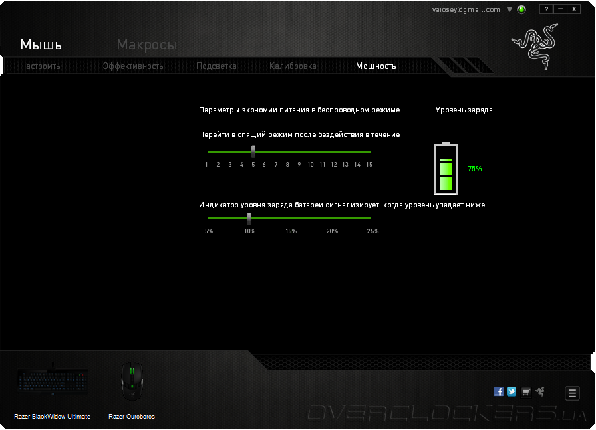Click the low battery warning slider handle
This screenshot has width=596, height=430.
tap(249, 219)
